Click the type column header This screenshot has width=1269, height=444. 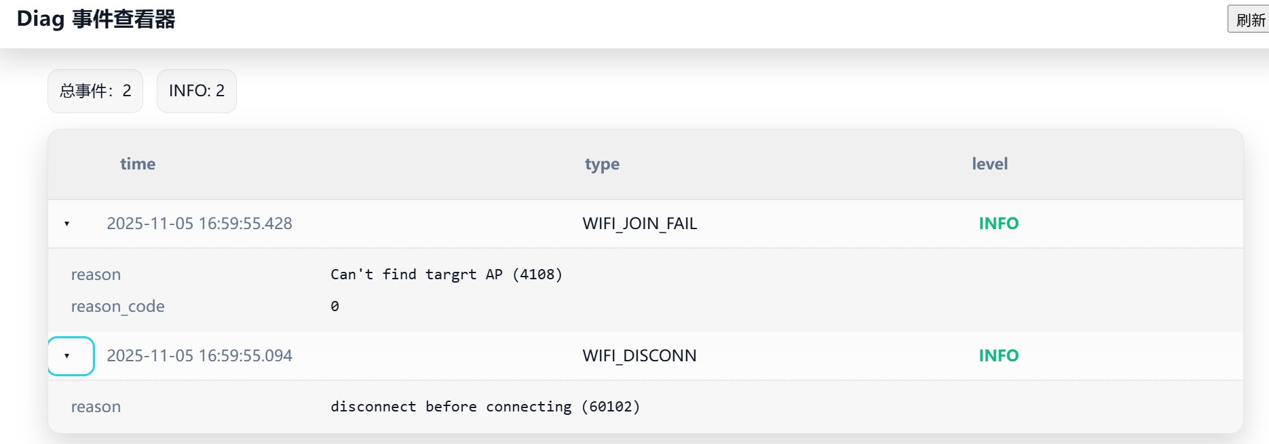point(602,164)
